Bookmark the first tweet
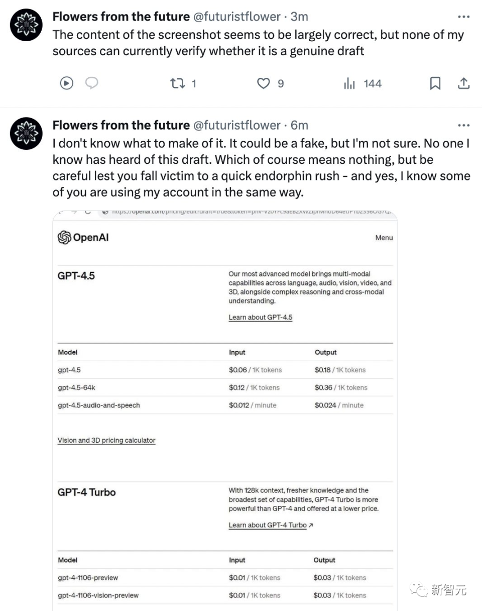This screenshot has height=611, width=482. click(x=435, y=83)
